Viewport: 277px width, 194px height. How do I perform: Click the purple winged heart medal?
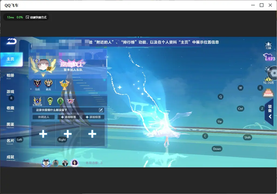[x=70, y=101]
